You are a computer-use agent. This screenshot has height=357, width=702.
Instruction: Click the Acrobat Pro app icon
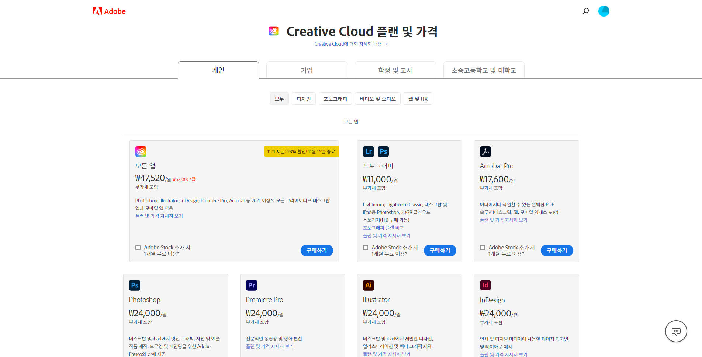click(x=485, y=151)
